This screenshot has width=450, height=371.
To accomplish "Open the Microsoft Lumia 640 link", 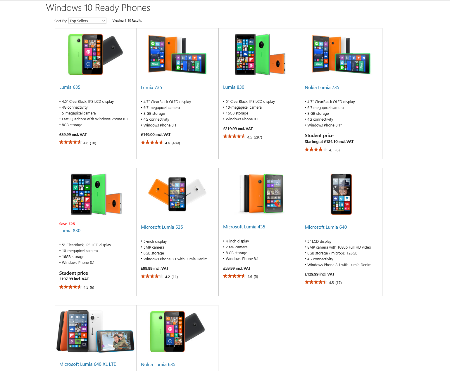I will [326, 227].
